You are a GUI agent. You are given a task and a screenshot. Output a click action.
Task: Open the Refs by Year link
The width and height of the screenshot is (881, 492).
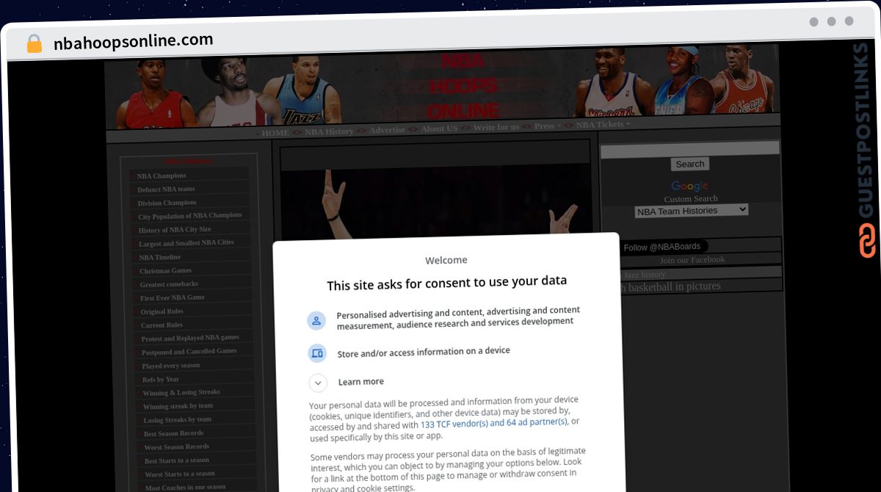161,379
